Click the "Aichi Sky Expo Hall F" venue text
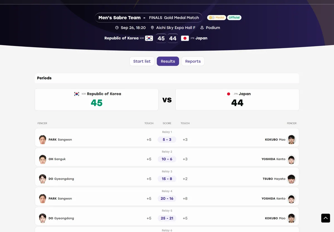Viewport: 334px width, 232px height. [x=176, y=28]
